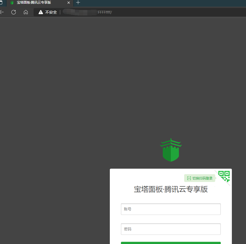Click the 宝塔面板·腾讯云专享版 heading text
Viewport: 246px width, 244px height.
[171, 189]
